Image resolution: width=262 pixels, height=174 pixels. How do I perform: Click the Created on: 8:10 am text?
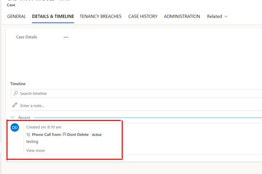click(x=44, y=127)
